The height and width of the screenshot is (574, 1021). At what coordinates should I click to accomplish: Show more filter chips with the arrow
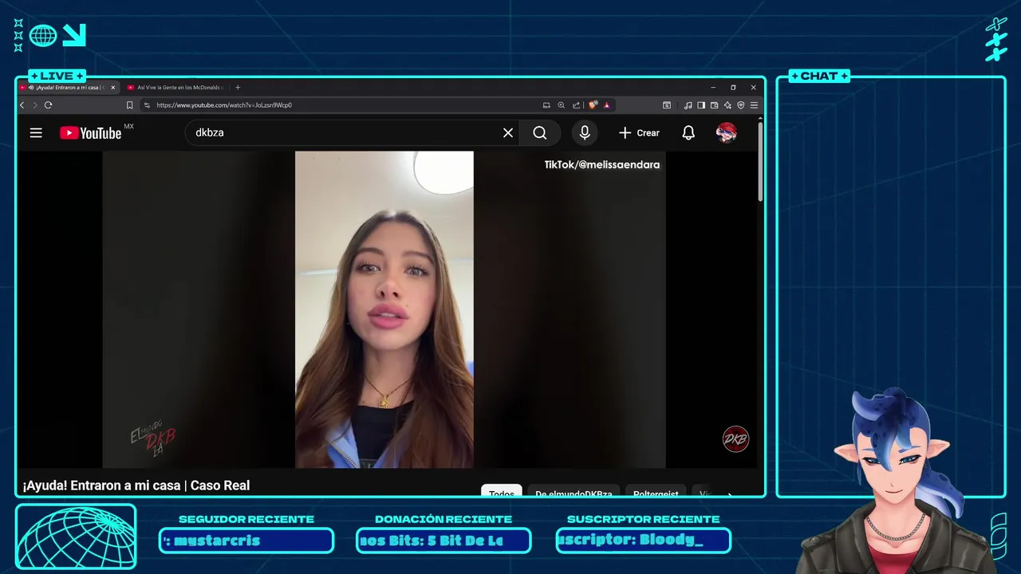coord(729,493)
